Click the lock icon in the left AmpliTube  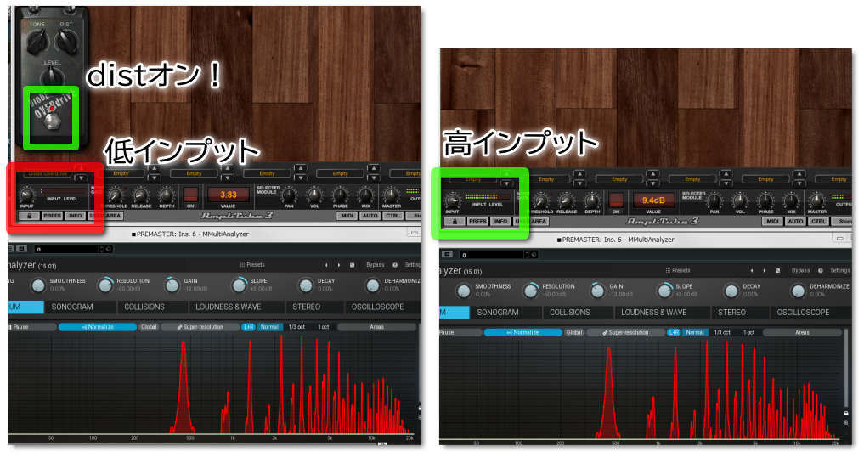(x=29, y=216)
